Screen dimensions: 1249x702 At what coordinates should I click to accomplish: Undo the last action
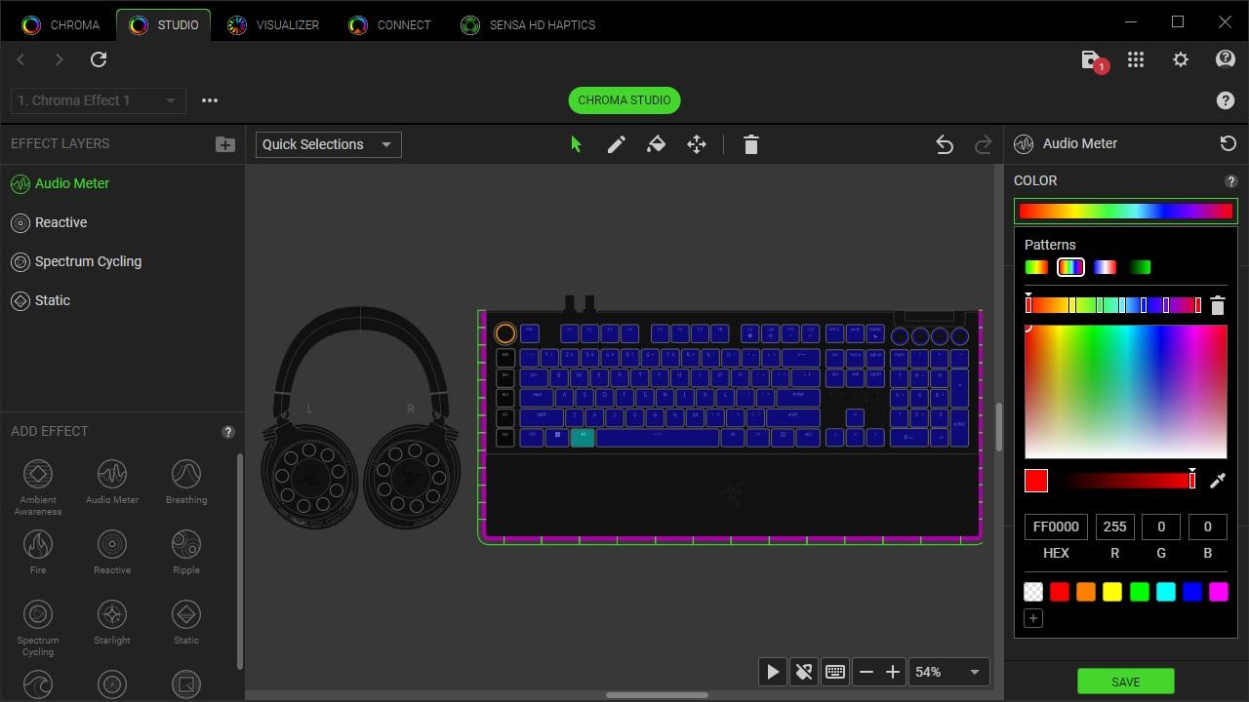(944, 144)
